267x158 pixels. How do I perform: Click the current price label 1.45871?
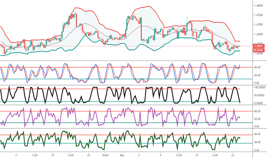(258, 46)
